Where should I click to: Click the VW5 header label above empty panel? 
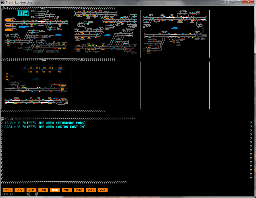[43, 59]
